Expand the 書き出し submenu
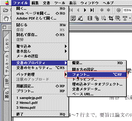The width and height of the screenshot is (132, 121). click(40, 51)
